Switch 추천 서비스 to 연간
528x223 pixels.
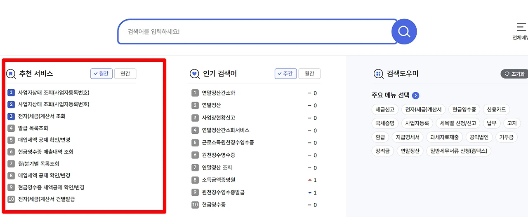click(x=125, y=74)
